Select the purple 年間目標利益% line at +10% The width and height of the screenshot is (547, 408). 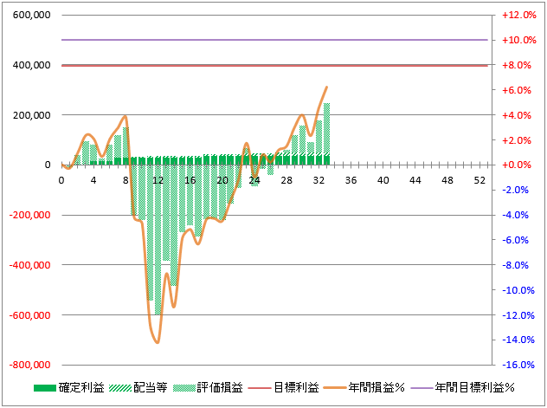click(x=274, y=40)
